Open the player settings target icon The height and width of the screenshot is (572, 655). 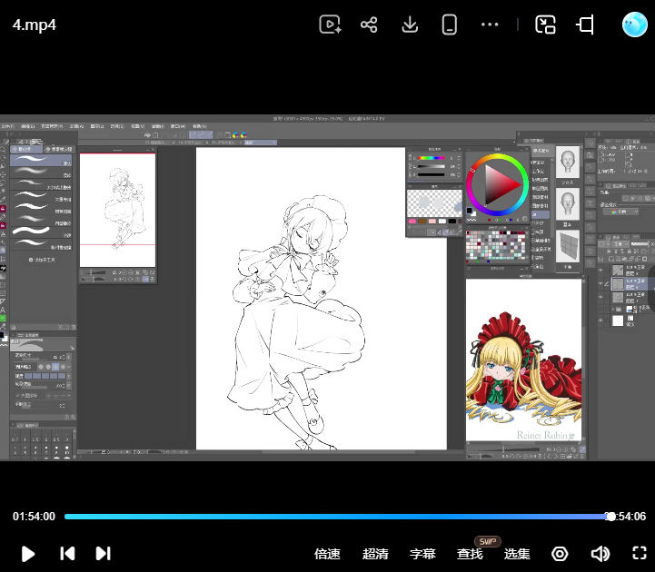point(560,554)
